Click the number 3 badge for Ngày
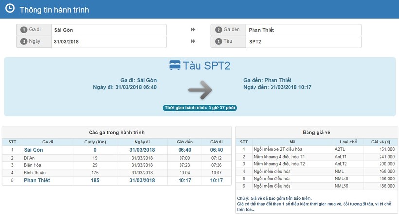This screenshot has height=214, width=399. pos(23,42)
